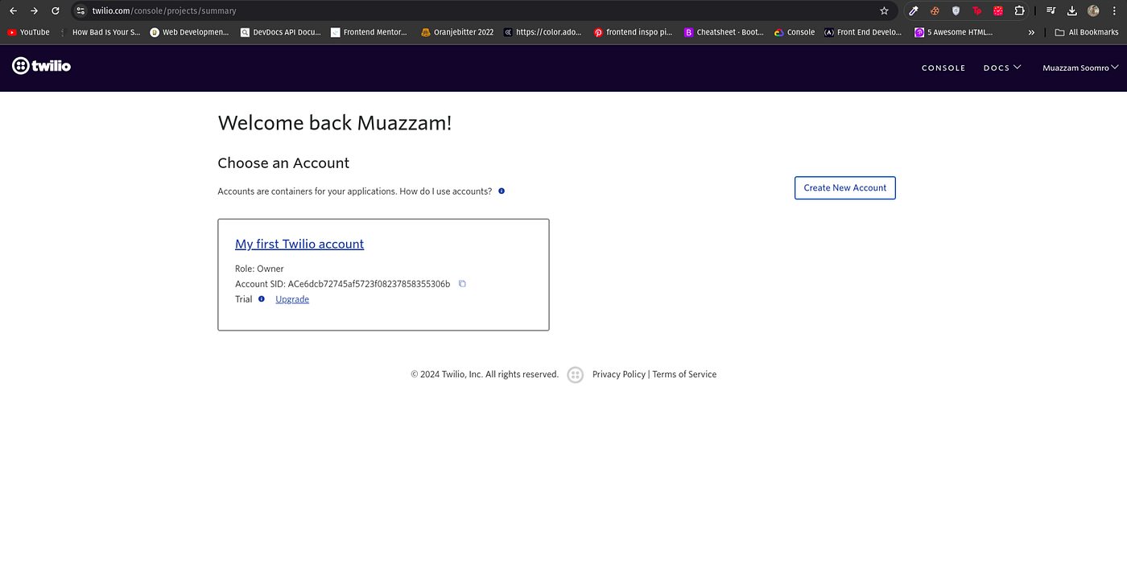
Task: Open the media controls icon
Action: [x=1051, y=10]
